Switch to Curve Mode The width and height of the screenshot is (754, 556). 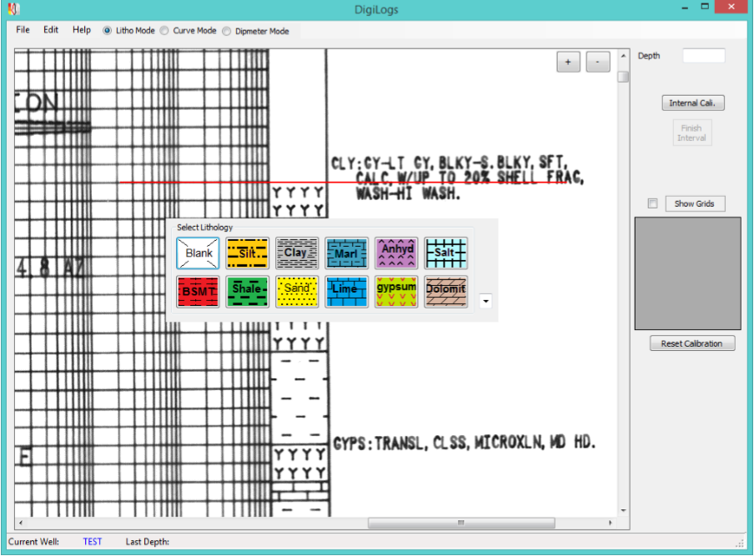pyautogui.click(x=163, y=30)
